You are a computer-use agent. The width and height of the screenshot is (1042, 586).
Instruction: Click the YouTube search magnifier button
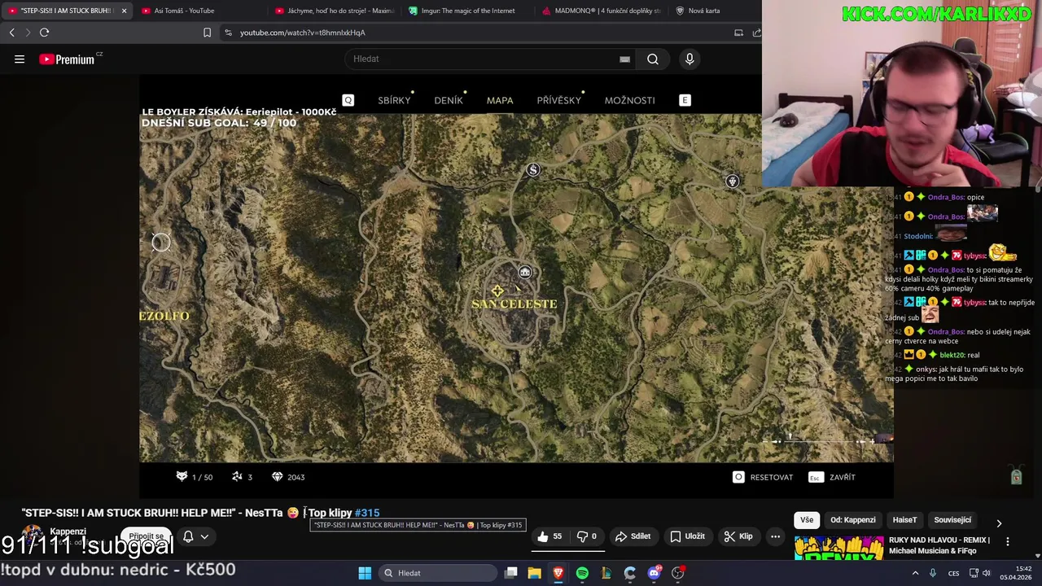(653, 59)
